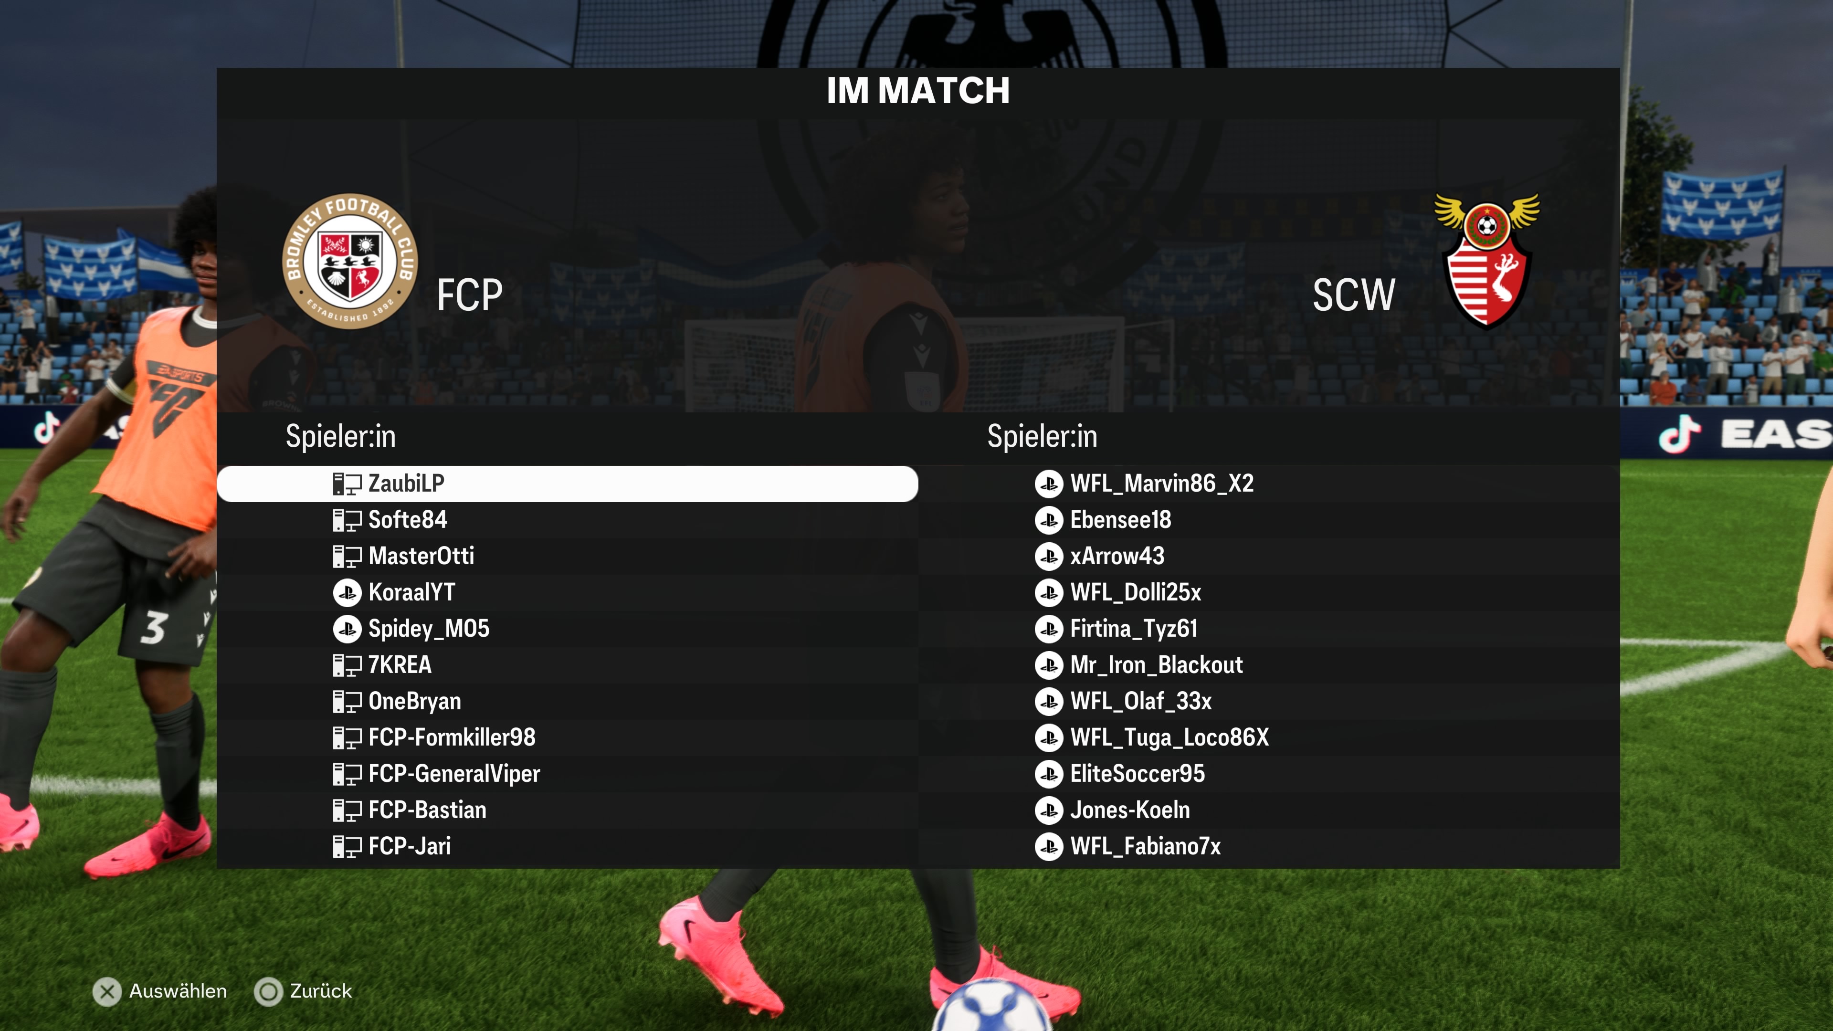Image resolution: width=1833 pixels, height=1031 pixels.
Task: Click the Bromley Football Club crest
Action: (x=350, y=261)
